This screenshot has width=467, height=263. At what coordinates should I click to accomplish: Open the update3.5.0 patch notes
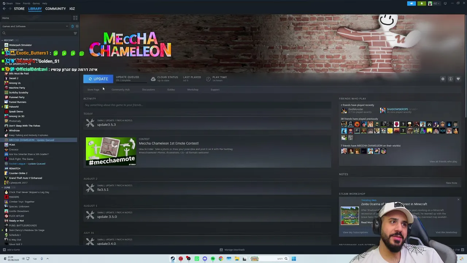click(x=107, y=217)
